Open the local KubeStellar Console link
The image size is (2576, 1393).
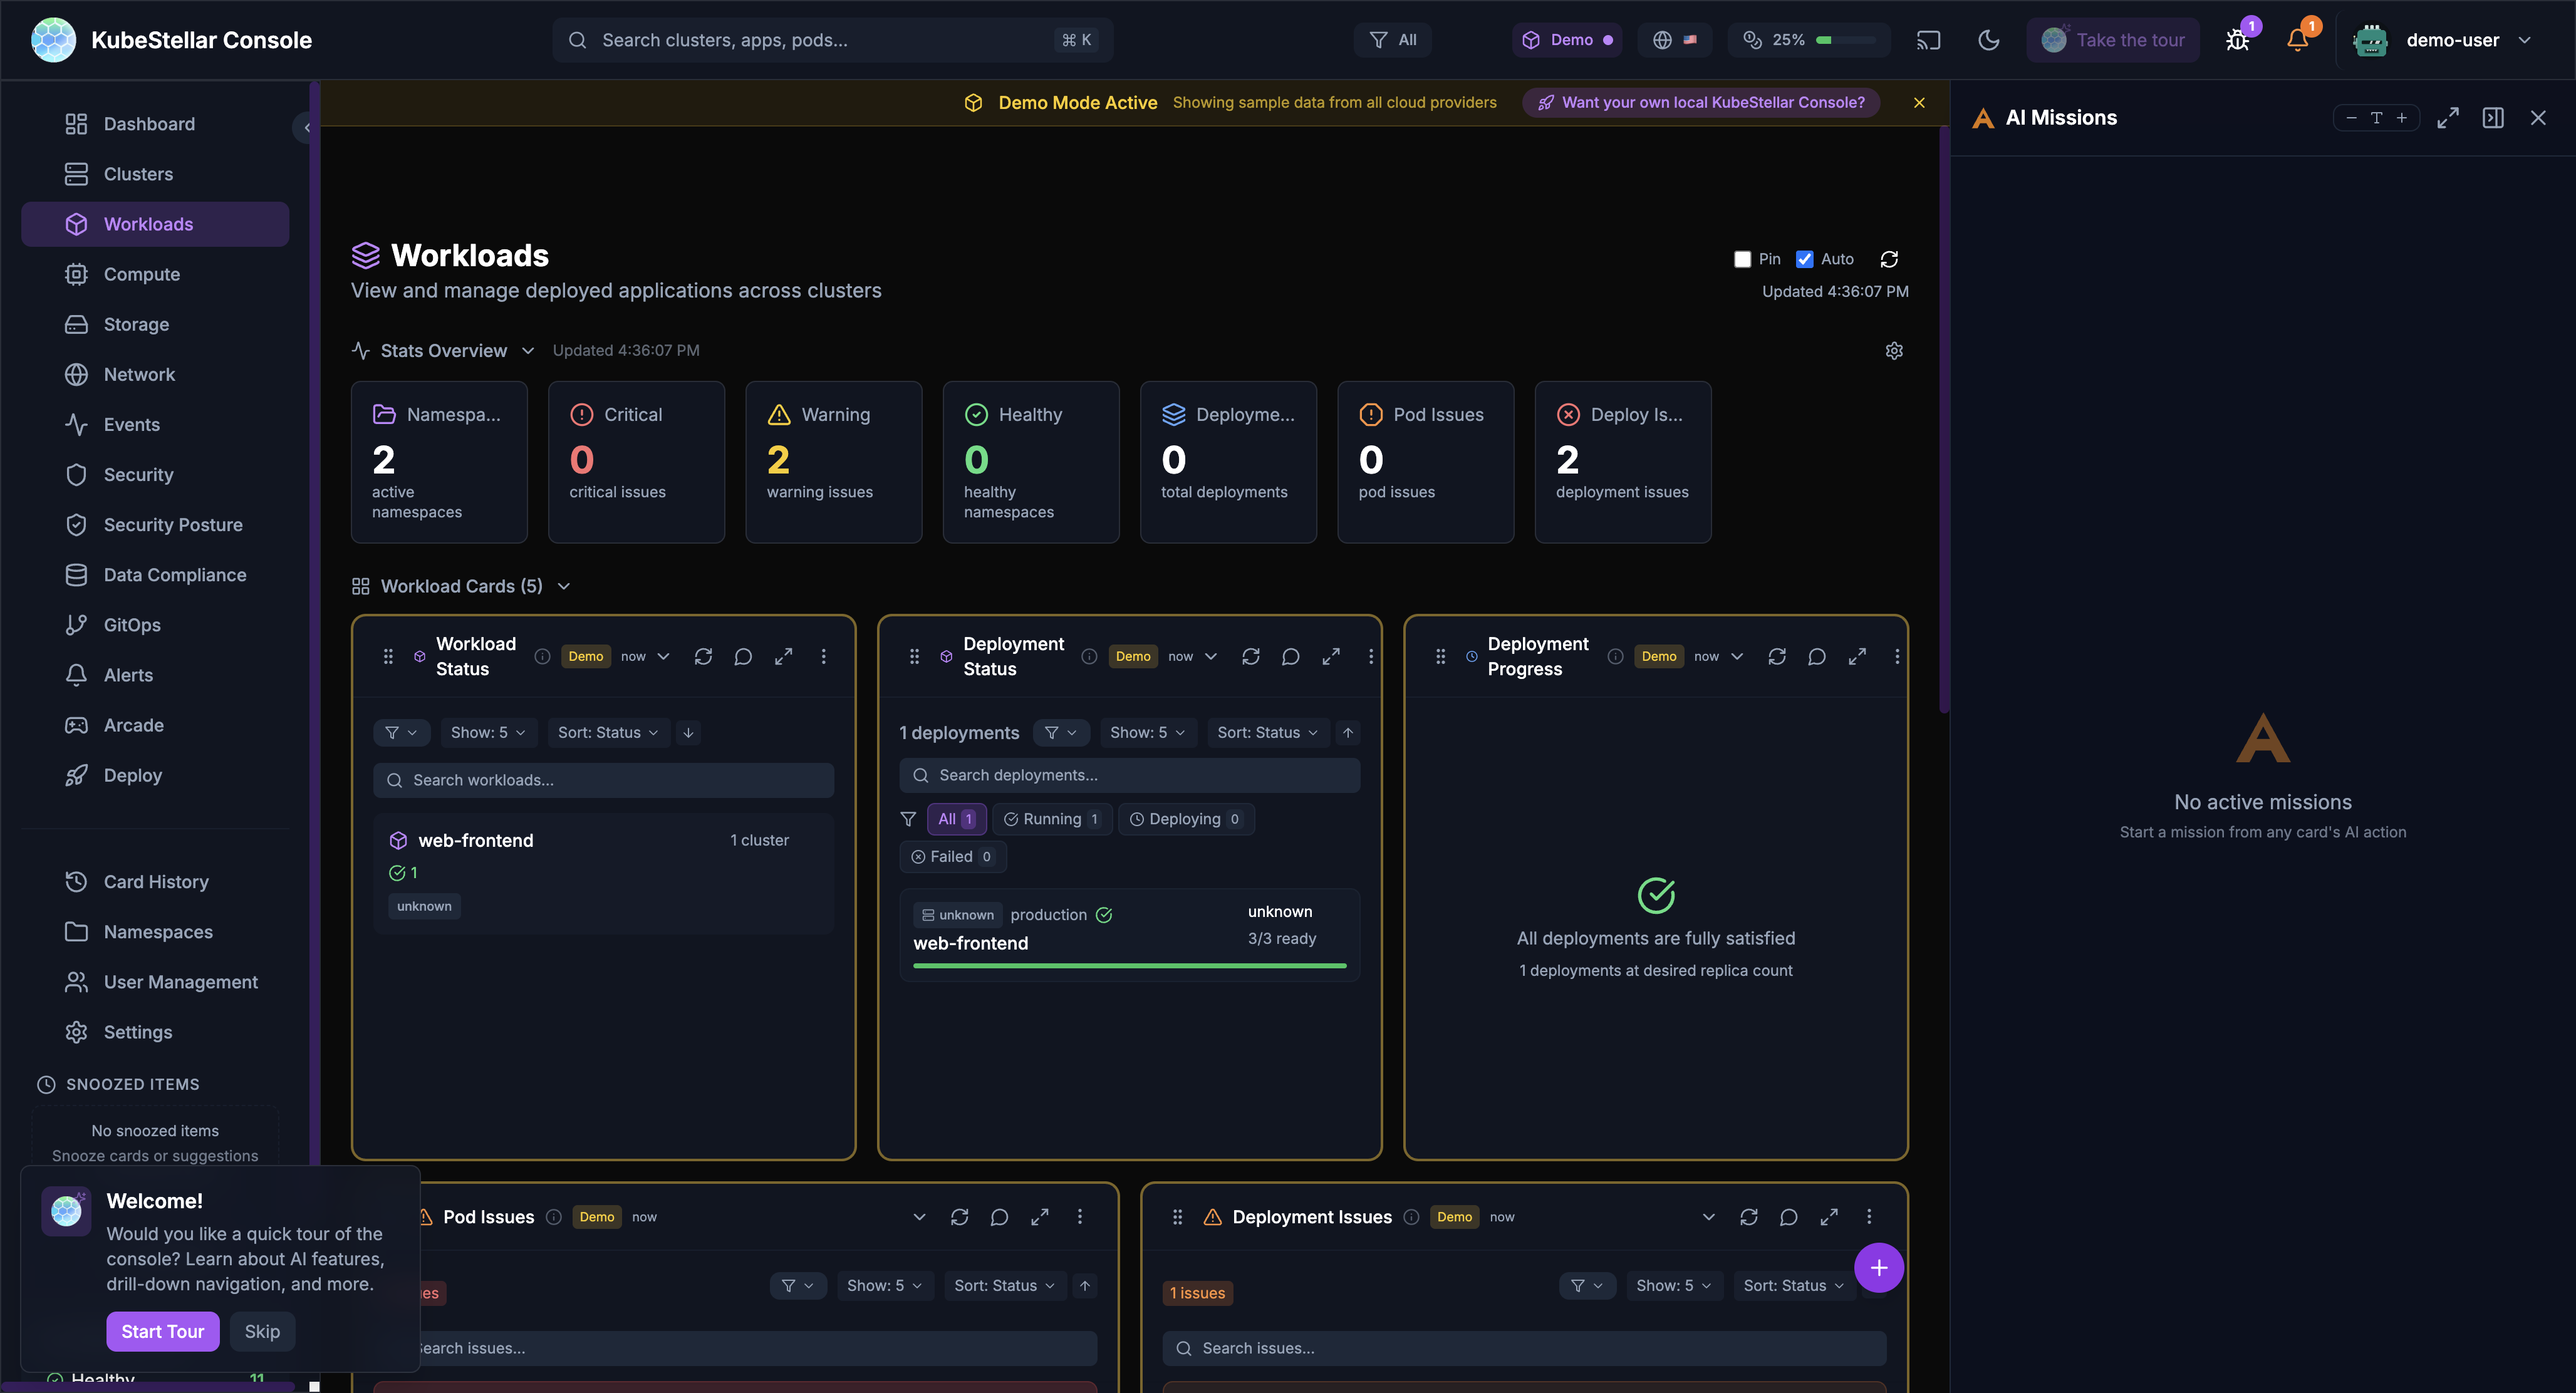tap(1700, 102)
